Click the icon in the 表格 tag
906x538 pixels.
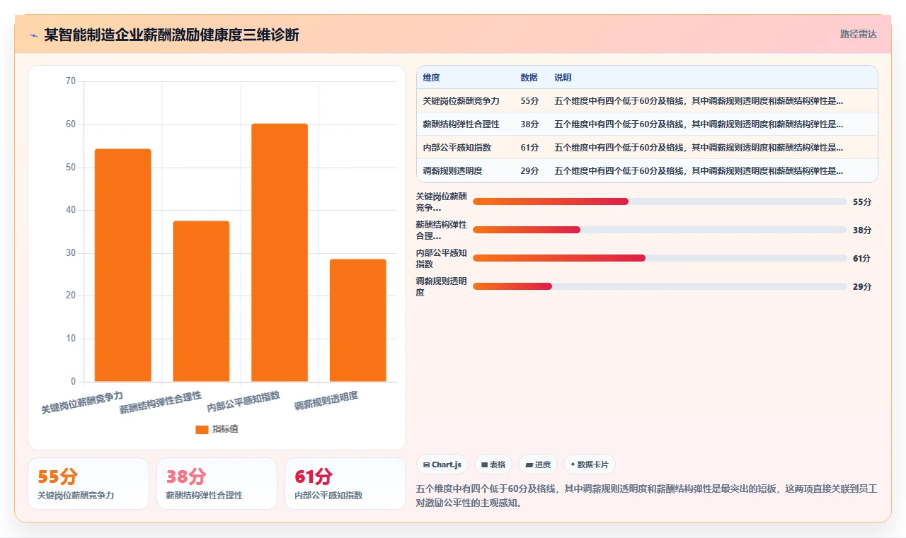(484, 464)
